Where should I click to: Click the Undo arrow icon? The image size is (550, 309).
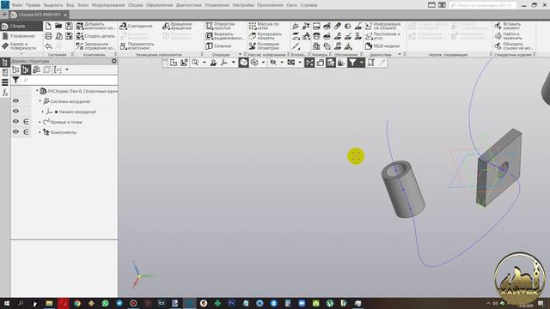pyautogui.click(x=48, y=45)
